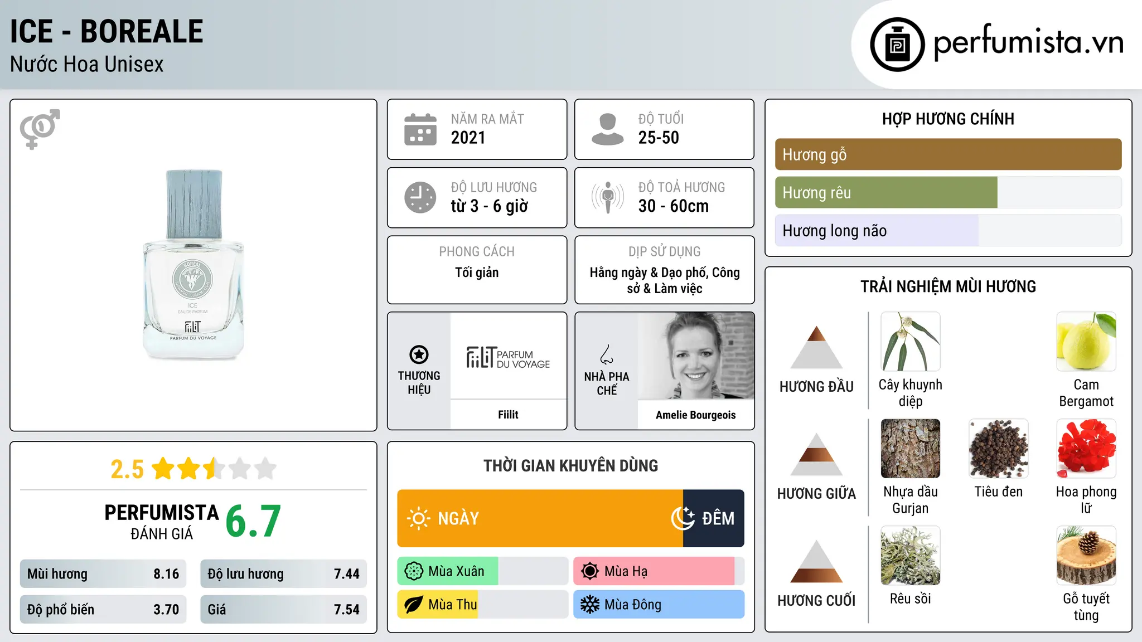The image size is (1142, 642).
Task: Click the perfumista.vn perfume bottle logo icon
Action: [x=897, y=45]
